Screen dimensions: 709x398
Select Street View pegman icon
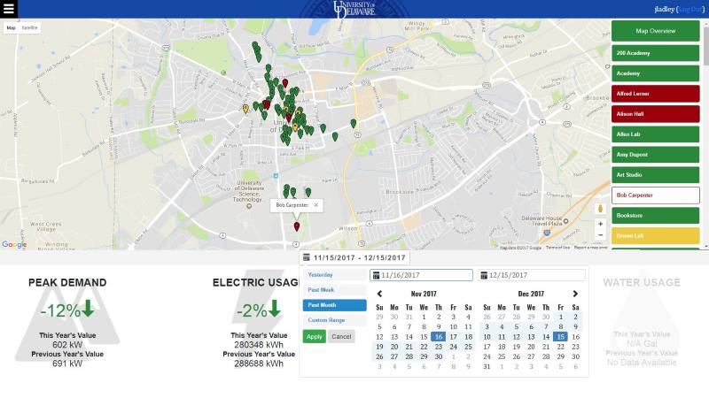(601, 209)
